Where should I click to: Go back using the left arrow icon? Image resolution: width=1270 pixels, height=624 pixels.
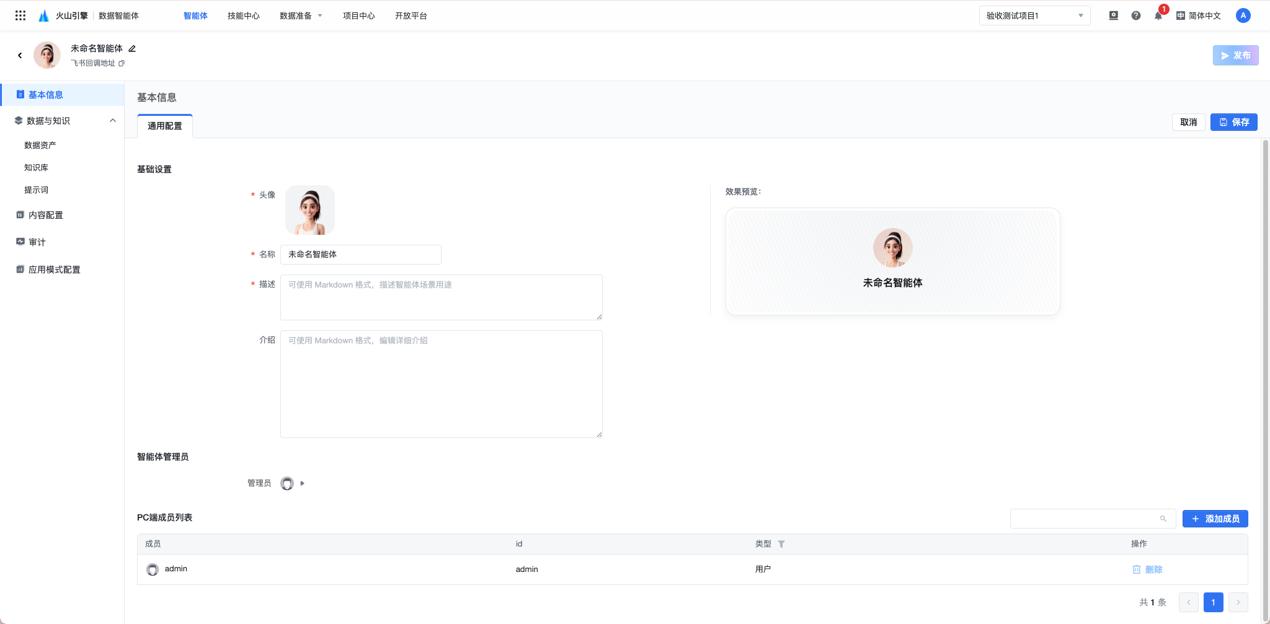tap(20, 55)
